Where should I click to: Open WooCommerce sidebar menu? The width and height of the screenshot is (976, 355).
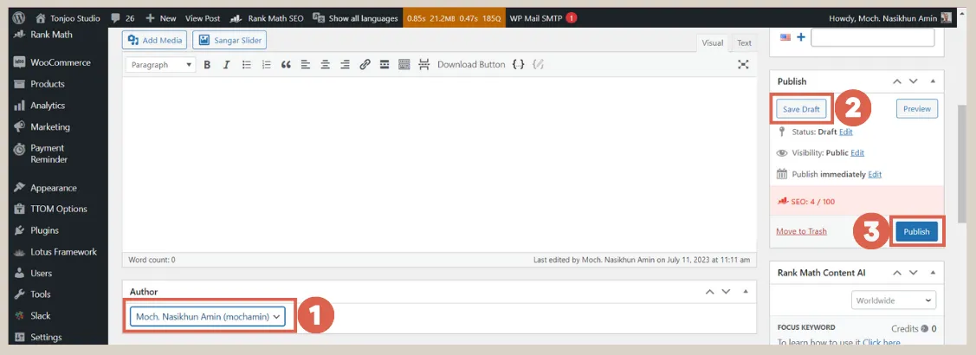click(x=59, y=62)
